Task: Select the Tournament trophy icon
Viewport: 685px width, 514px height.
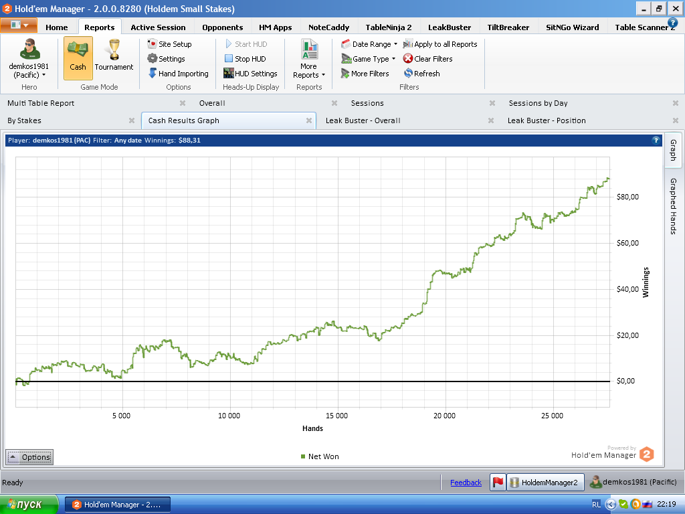Action: (x=114, y=55)
